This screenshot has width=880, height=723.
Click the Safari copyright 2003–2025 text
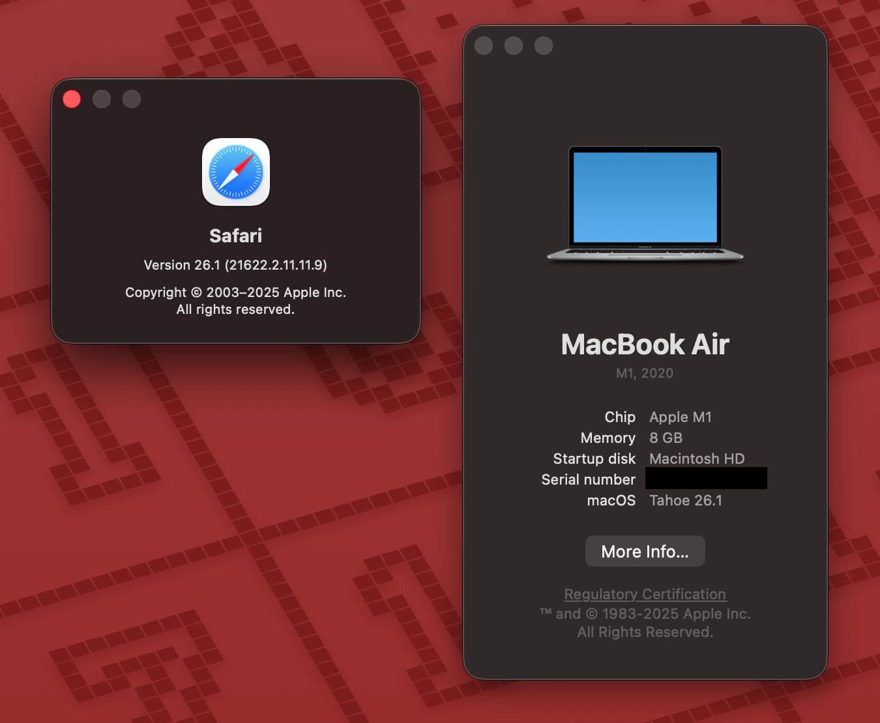[x=235, y=292]
